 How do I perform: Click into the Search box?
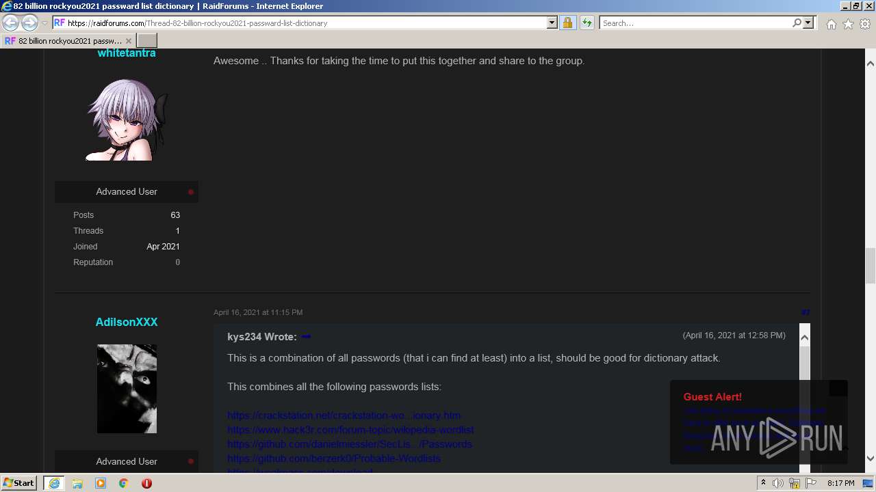(x=696, y=23)
